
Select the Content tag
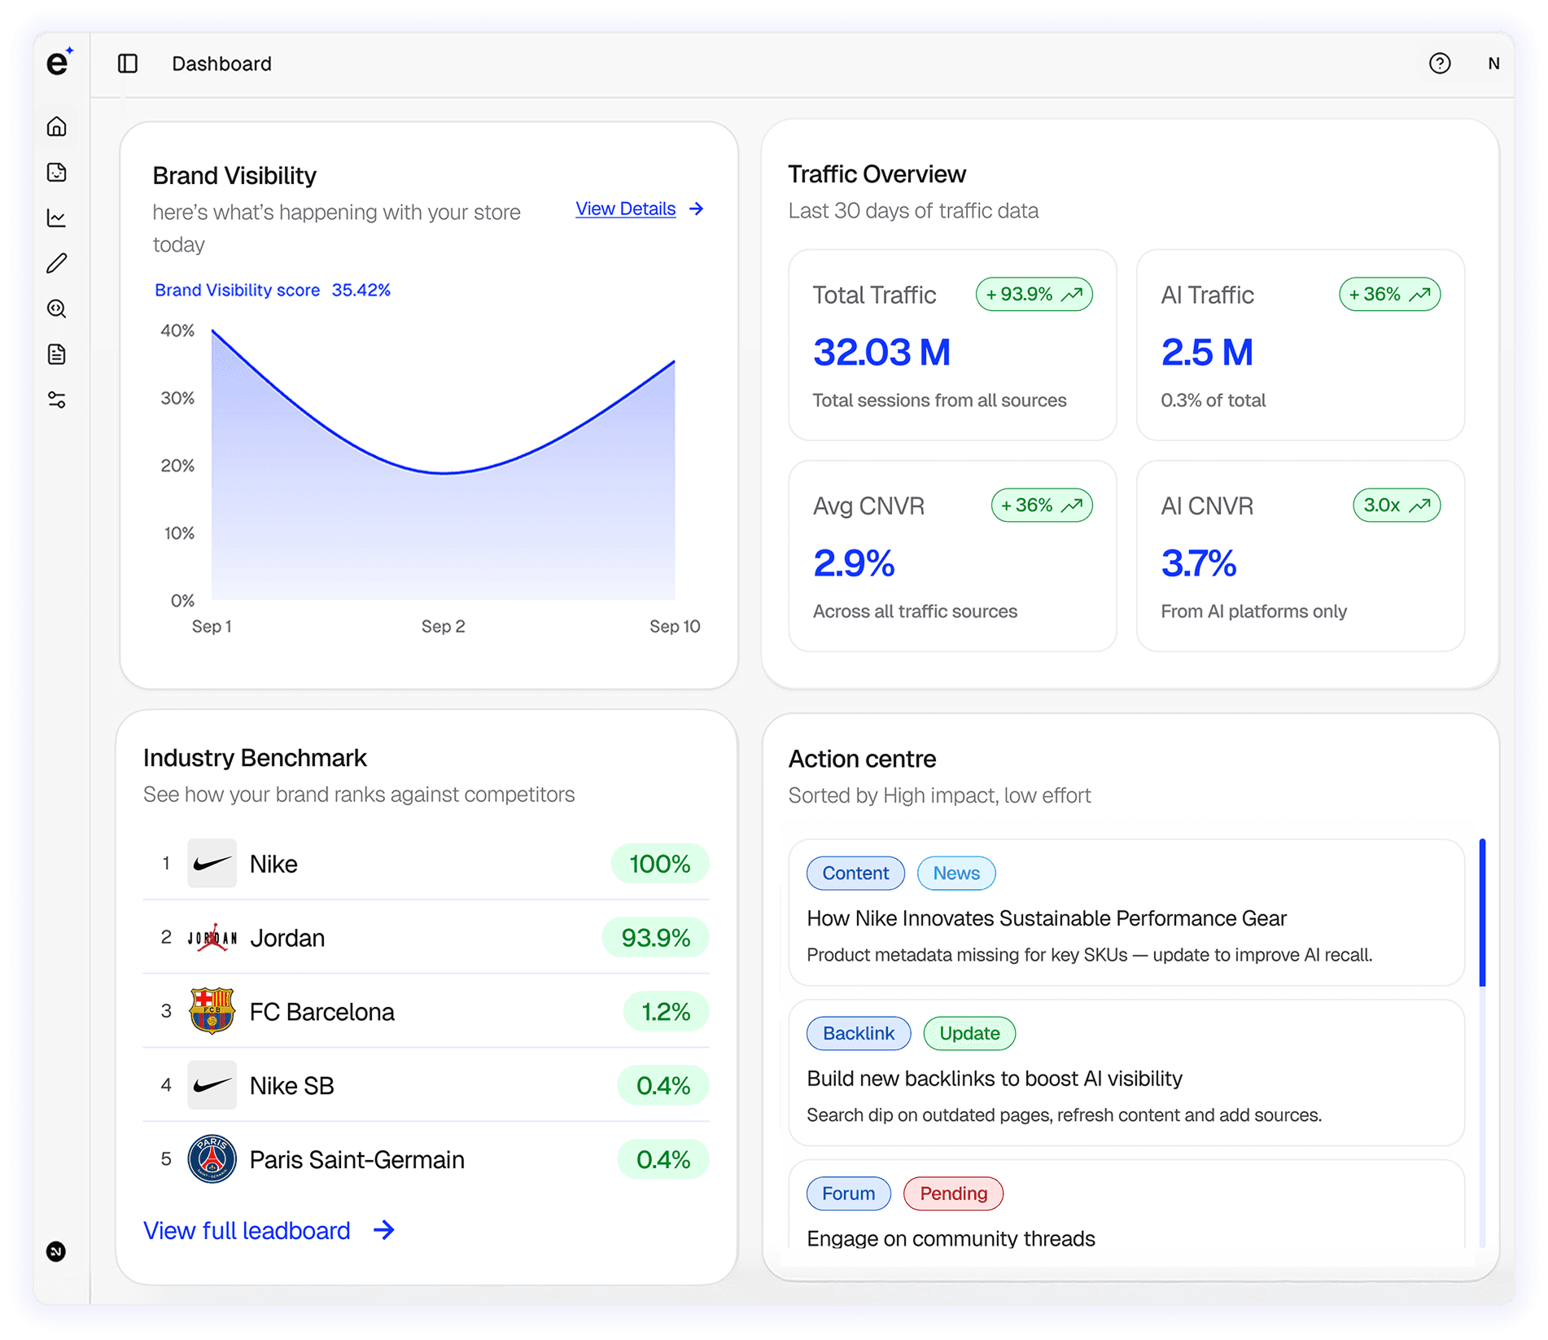(855, 873)
